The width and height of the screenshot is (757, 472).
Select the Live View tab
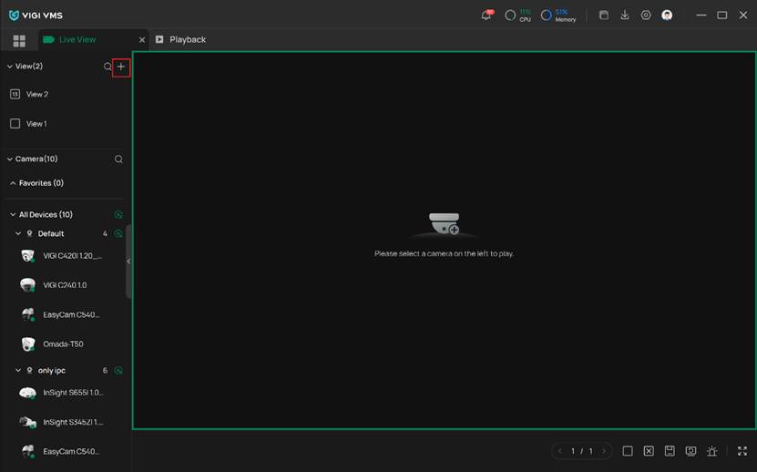(77, 40)
